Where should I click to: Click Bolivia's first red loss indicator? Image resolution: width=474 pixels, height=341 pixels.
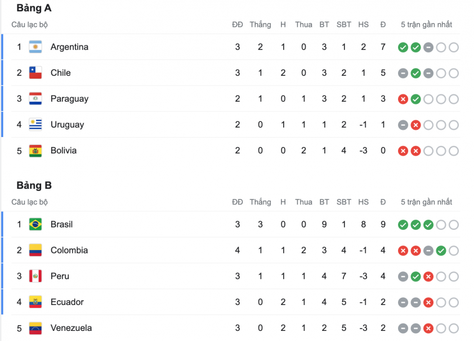pos(403,151)
